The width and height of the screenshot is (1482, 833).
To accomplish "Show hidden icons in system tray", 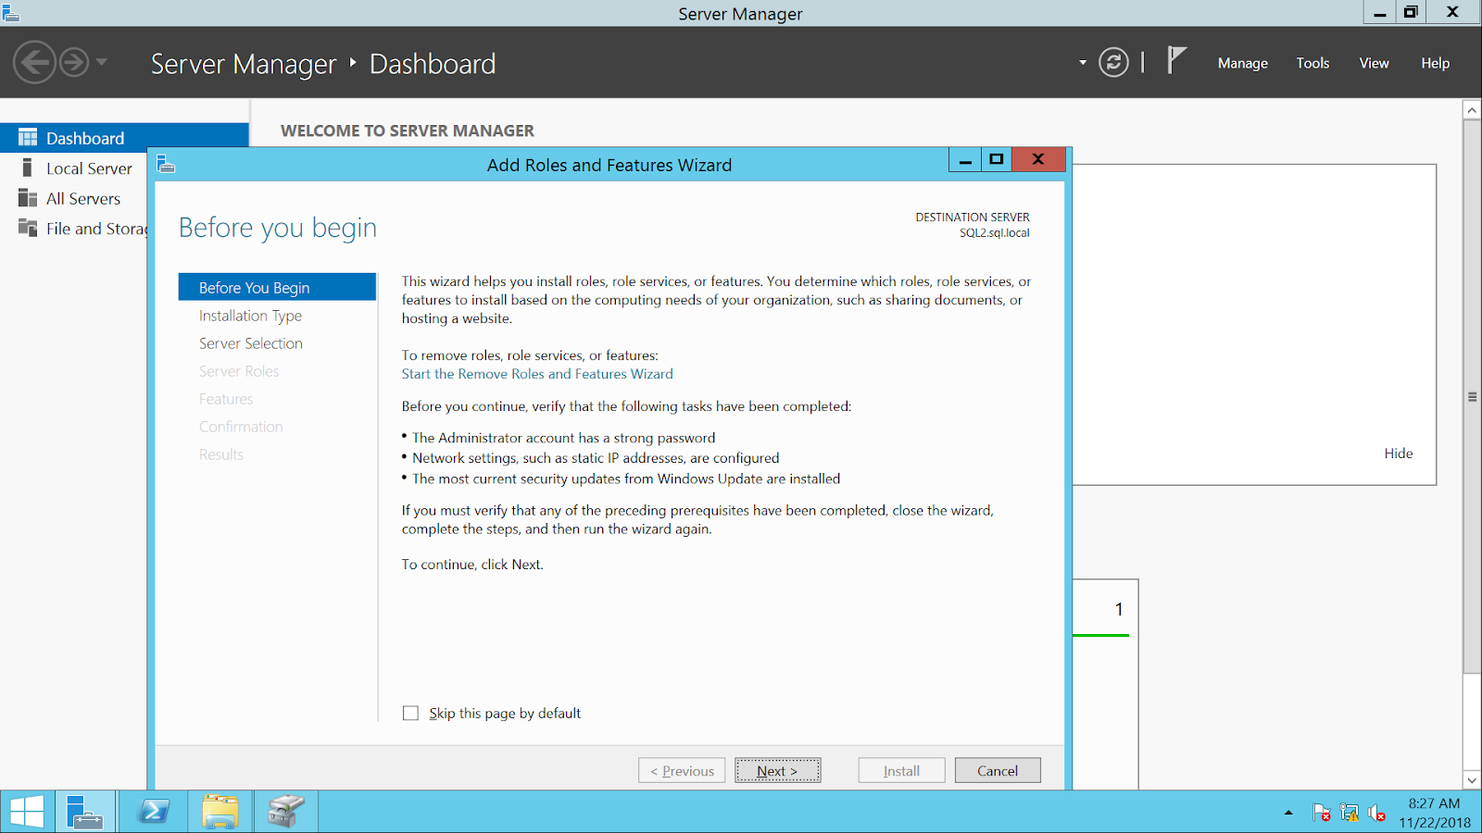I will pos(1287,812).
